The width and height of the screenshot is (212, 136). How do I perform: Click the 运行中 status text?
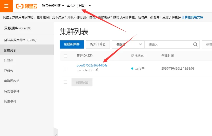click(x=140, y=69)
